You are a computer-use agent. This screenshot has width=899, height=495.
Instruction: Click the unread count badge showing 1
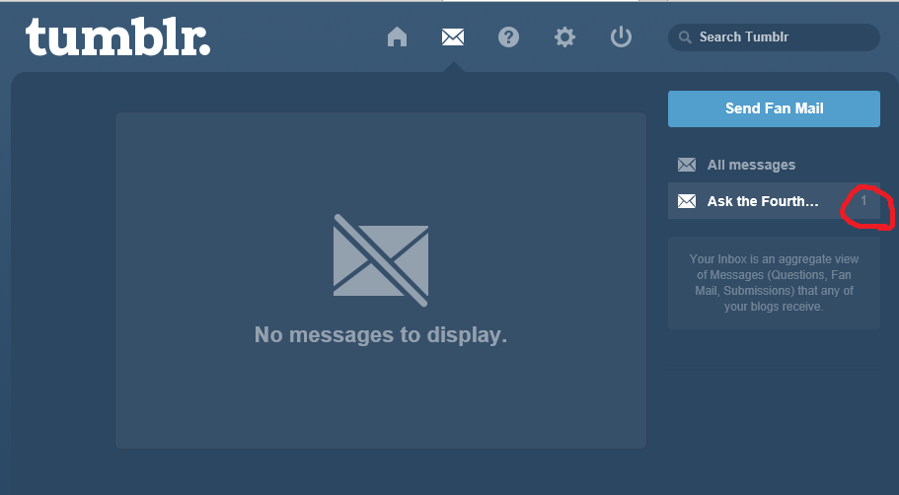[x=863, y=201]
